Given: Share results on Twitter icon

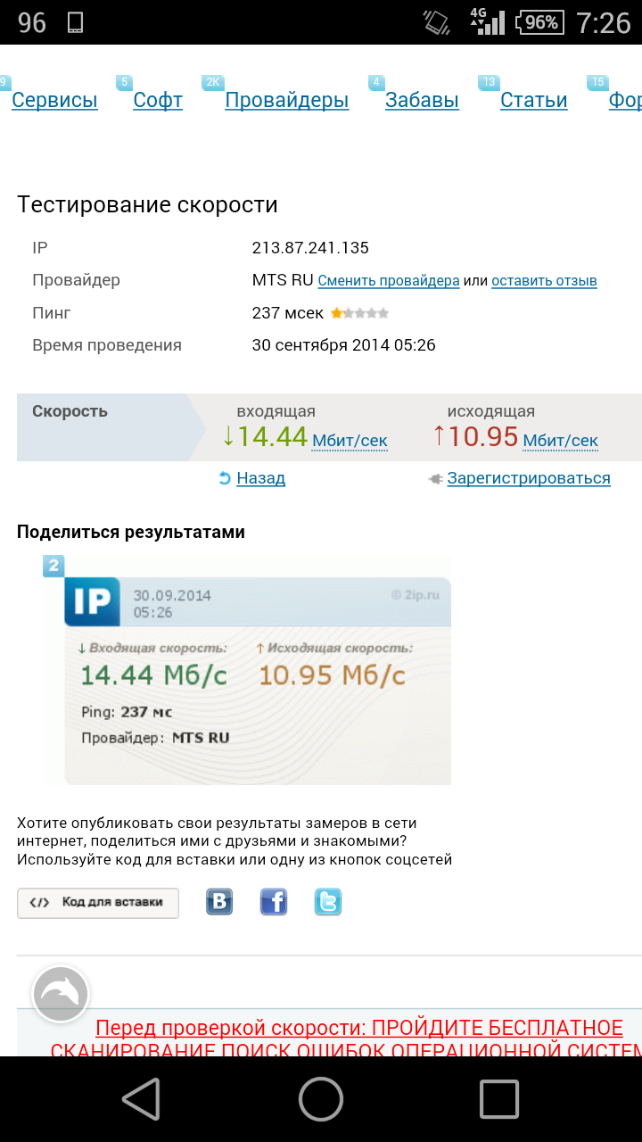Looking at the screenshot, I should pyautogui.click(x=328, y=902).
